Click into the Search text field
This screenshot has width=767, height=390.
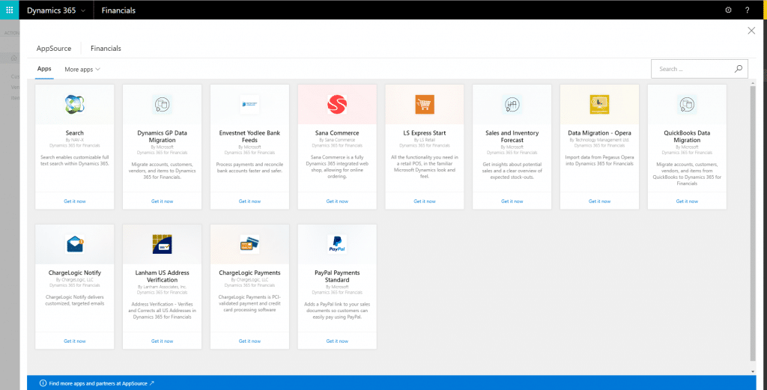point(689,69)
